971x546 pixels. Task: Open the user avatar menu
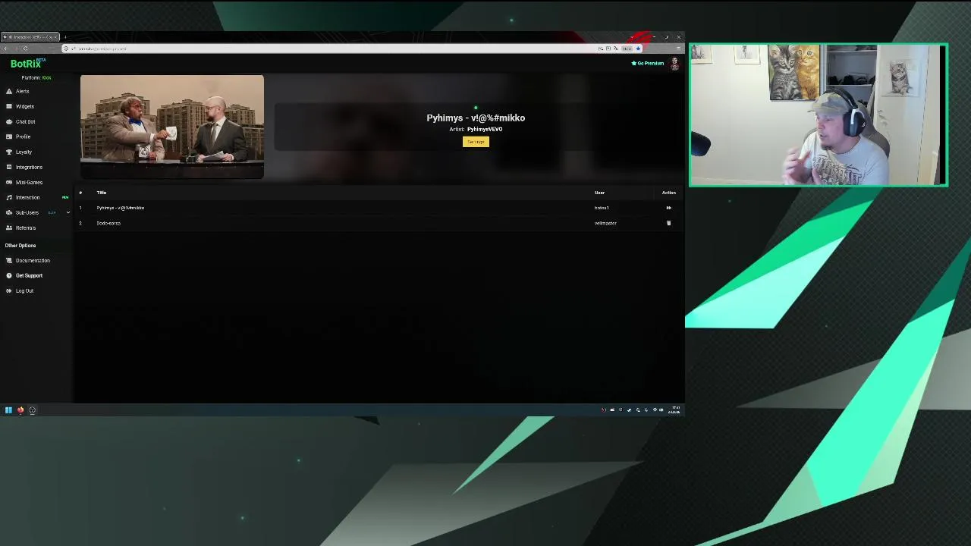pos(674,64)
